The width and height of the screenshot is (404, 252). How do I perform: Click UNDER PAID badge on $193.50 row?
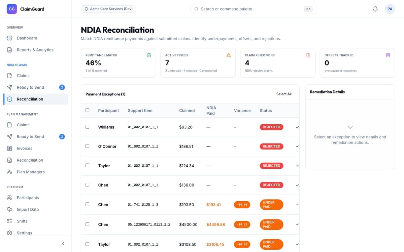[x=271, y=205]
